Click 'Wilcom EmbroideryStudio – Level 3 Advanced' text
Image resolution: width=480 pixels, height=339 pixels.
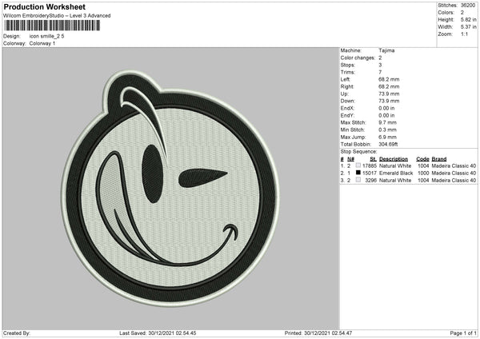point(57,16)
